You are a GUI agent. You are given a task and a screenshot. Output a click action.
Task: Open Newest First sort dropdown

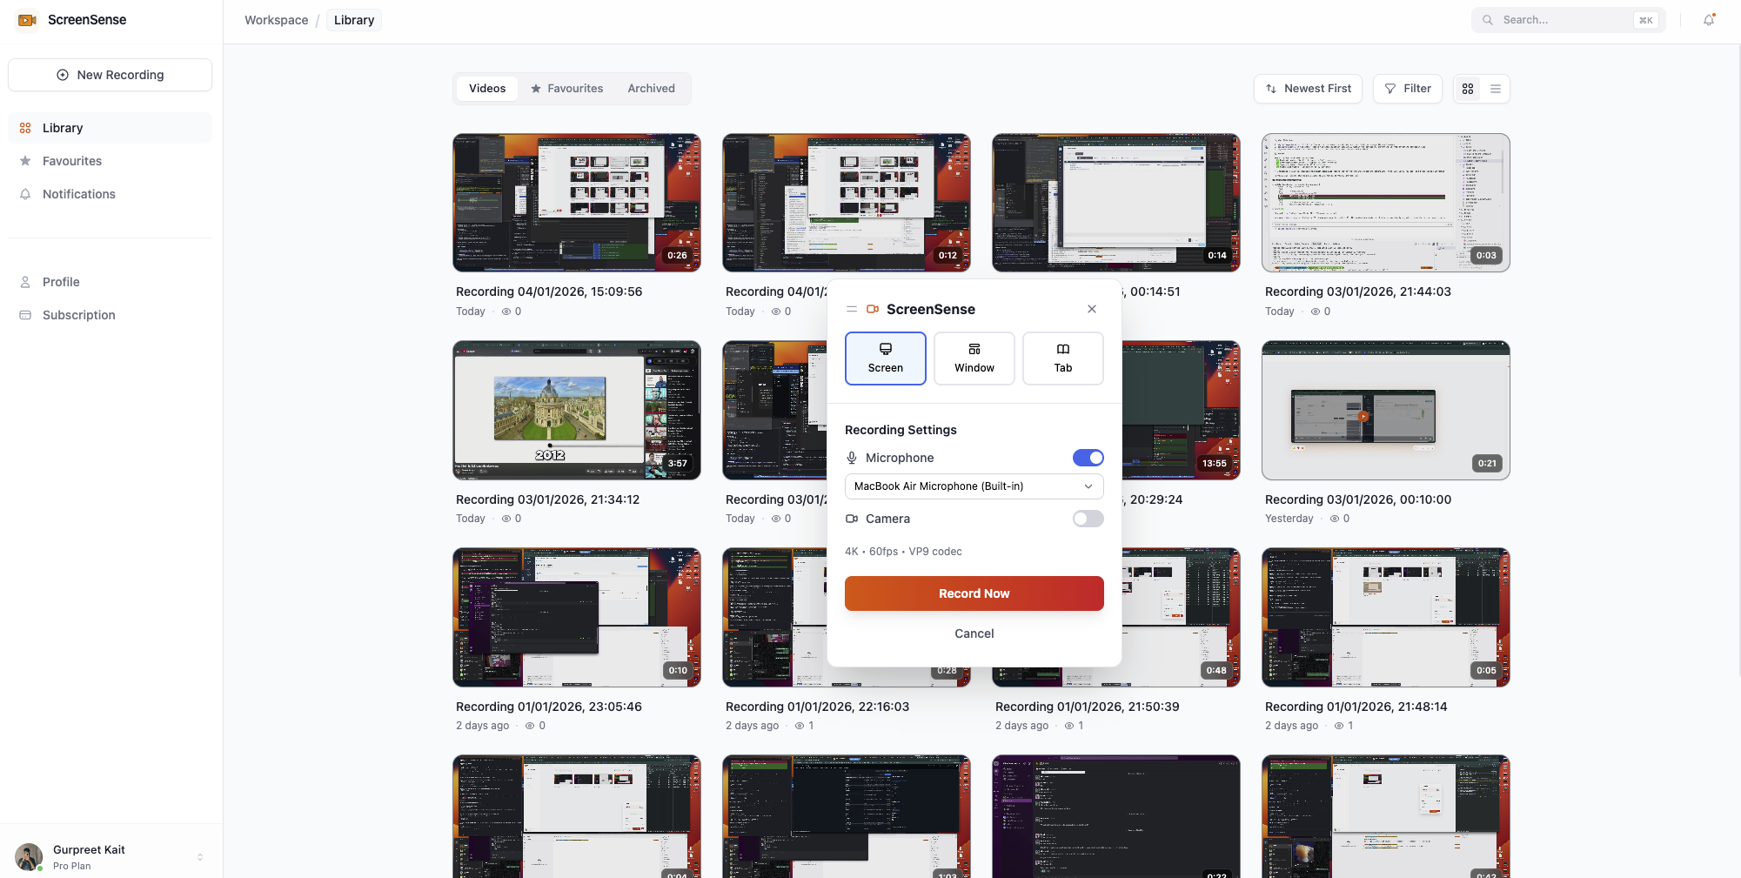pyautogui.click(x=1308, y=89)
